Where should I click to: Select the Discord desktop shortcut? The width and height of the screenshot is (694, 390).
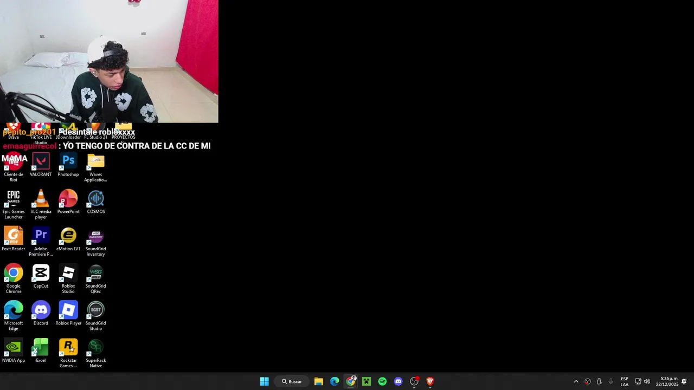coord(41,313)
